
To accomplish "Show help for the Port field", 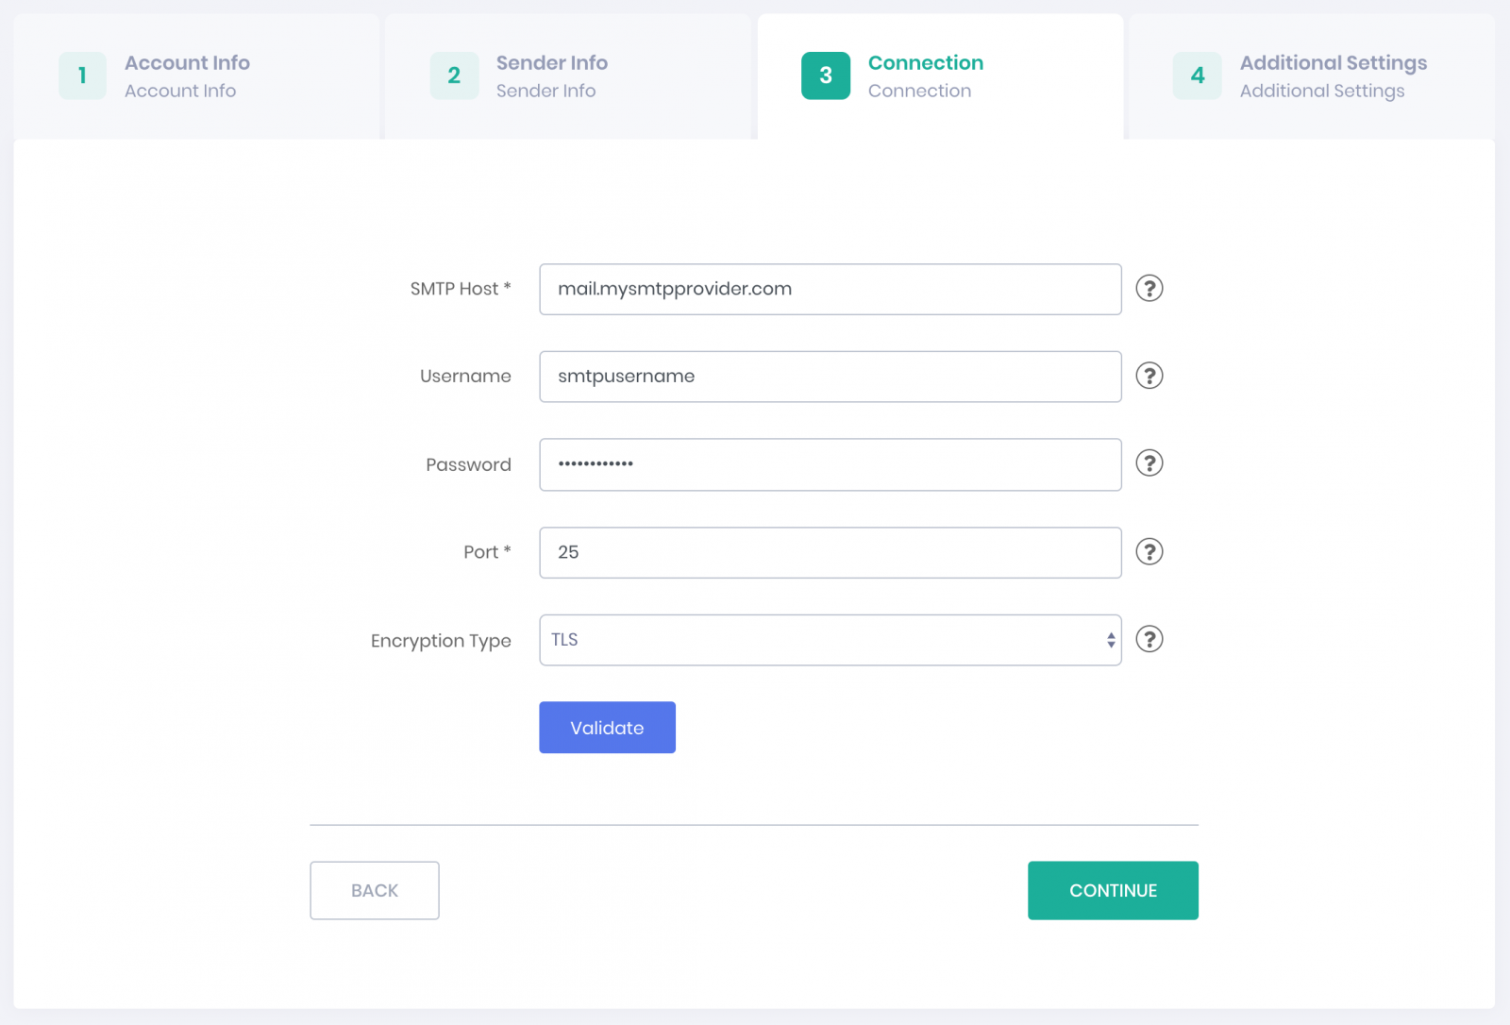I will pyautogui.click(x=1149, y=551).
